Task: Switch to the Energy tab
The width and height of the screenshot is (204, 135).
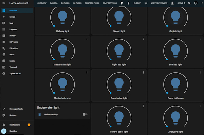Action: [137, 3]
